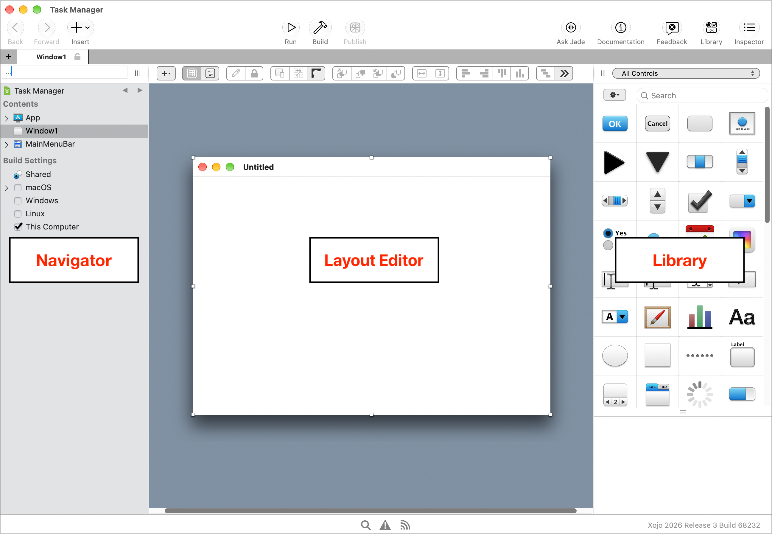Open Ask Jade assistant

click(570, 28)
